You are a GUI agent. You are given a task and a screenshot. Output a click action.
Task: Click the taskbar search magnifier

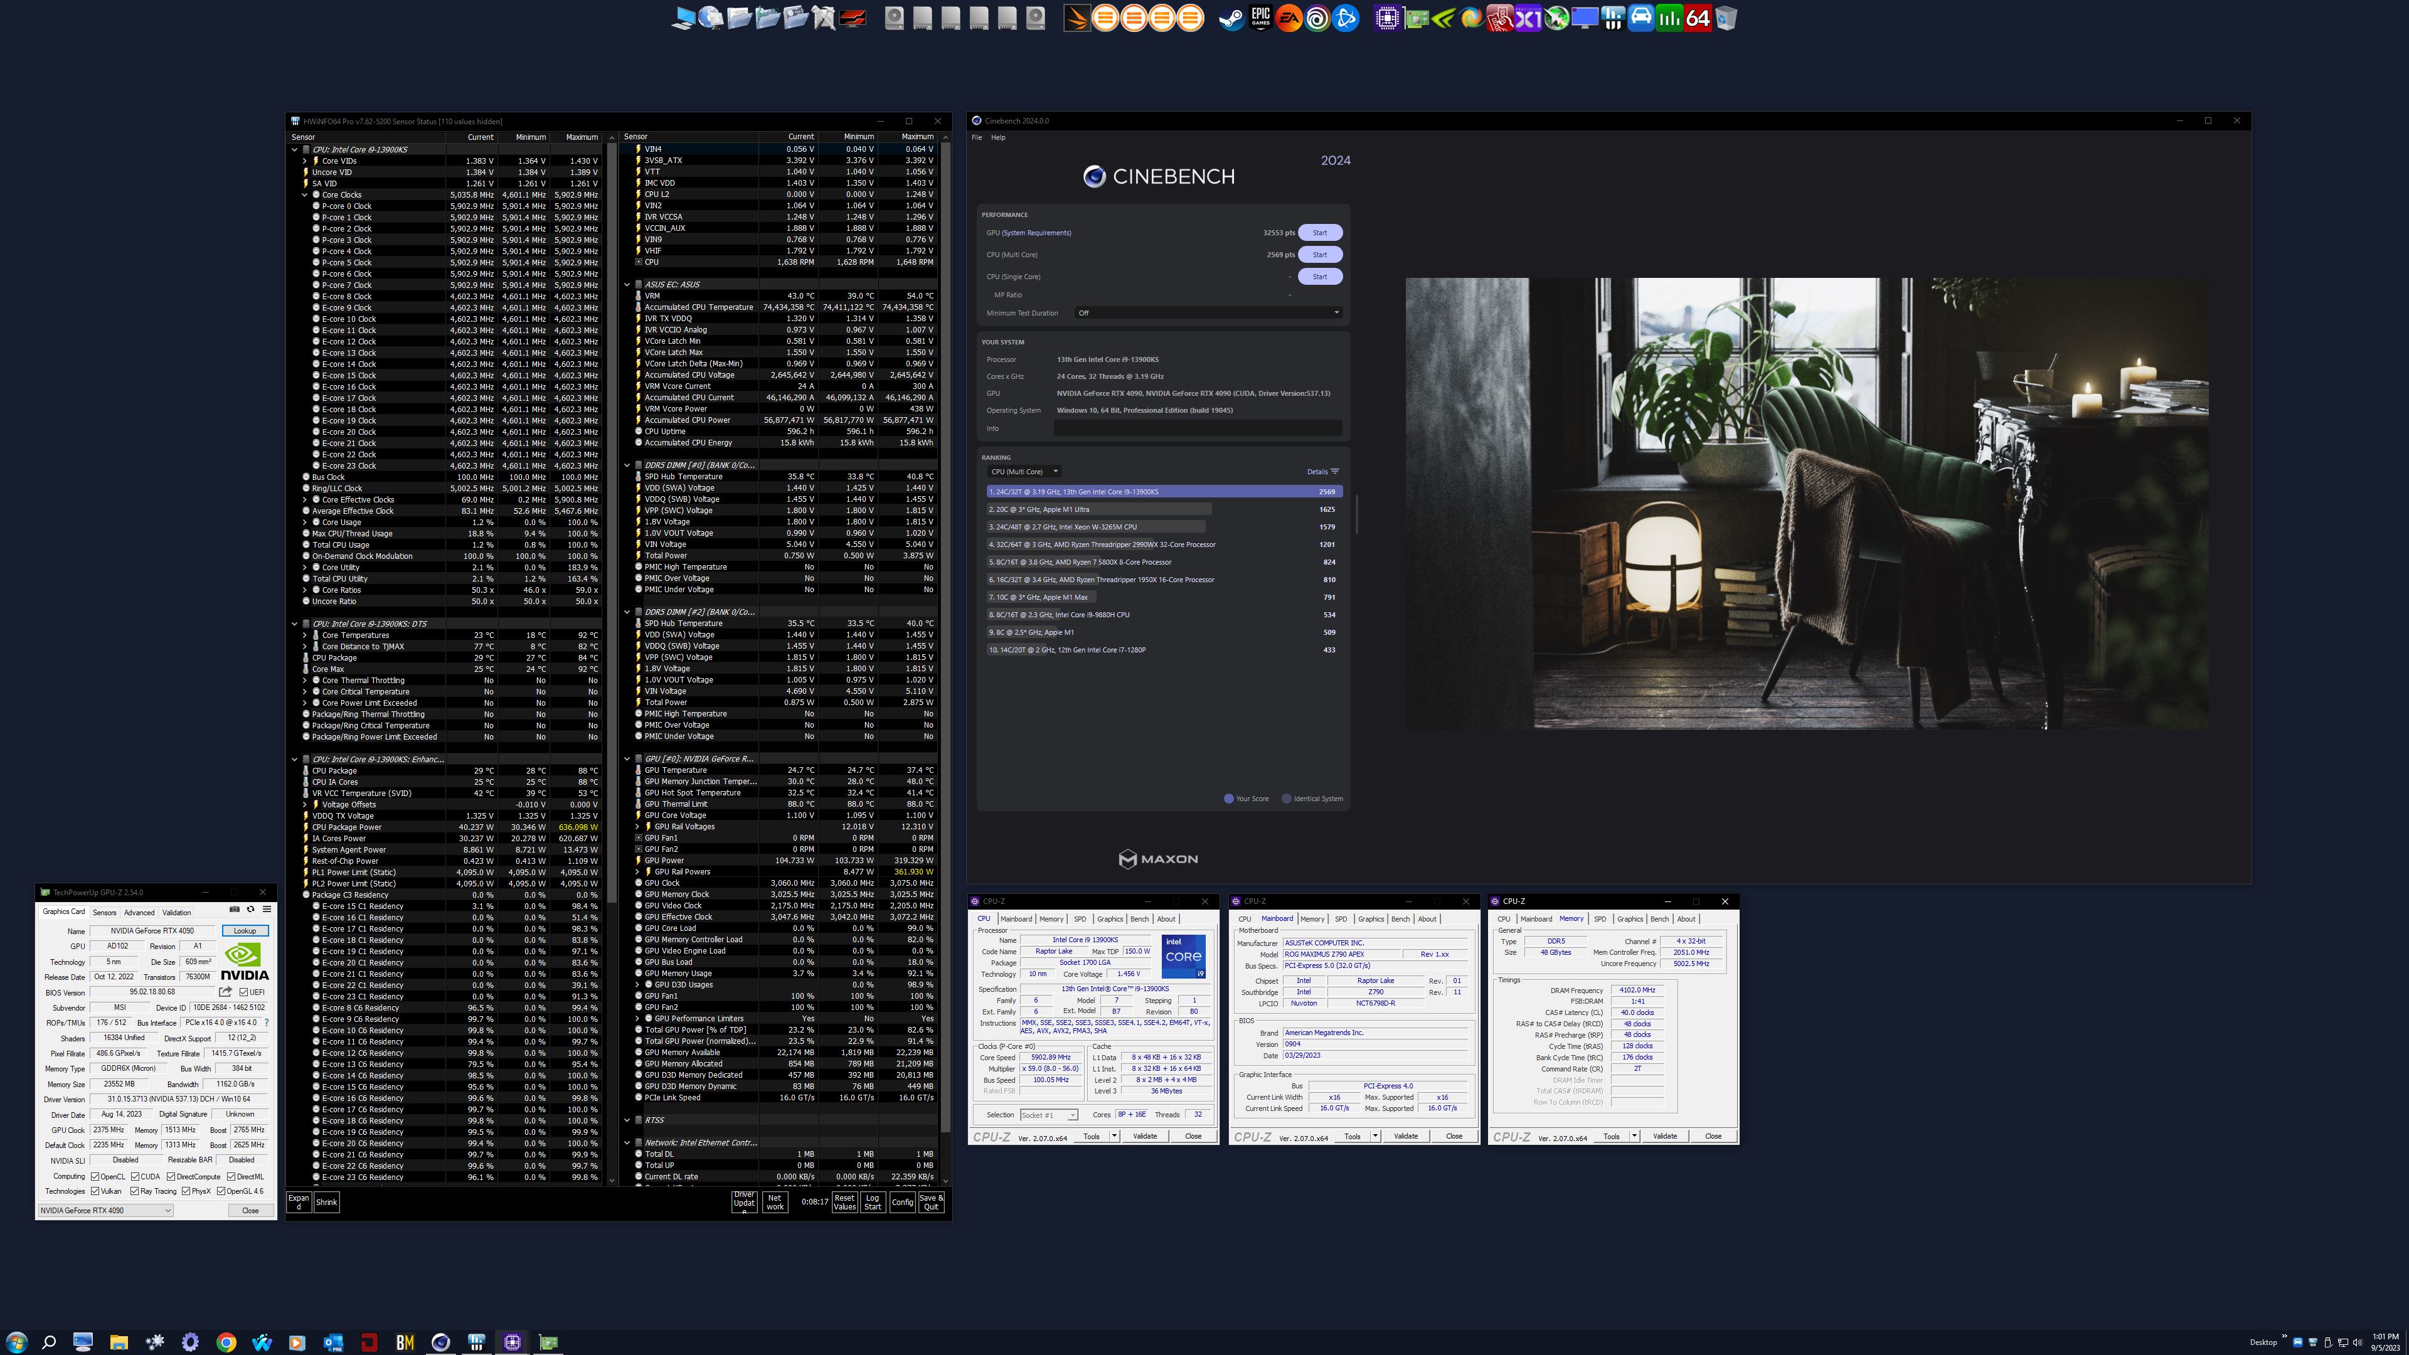coord(50,1342)
